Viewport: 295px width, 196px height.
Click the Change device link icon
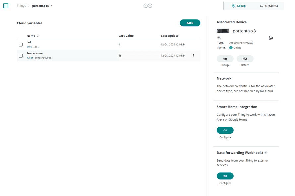[225, 59]
